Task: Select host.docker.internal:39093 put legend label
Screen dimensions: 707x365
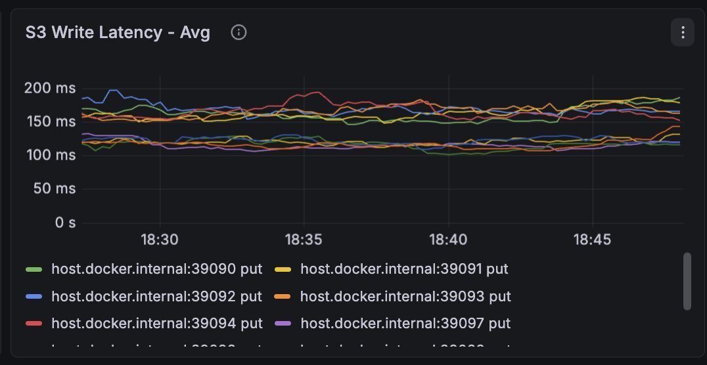Action: click(x=406, y=296)
